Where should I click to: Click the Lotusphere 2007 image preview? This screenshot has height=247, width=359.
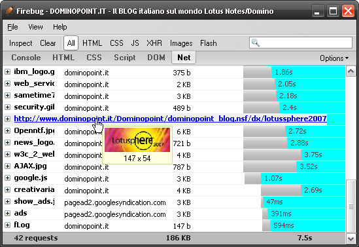click(137, 140)
